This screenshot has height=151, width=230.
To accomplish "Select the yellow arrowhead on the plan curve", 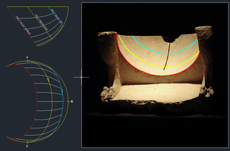I will point(48,80).
